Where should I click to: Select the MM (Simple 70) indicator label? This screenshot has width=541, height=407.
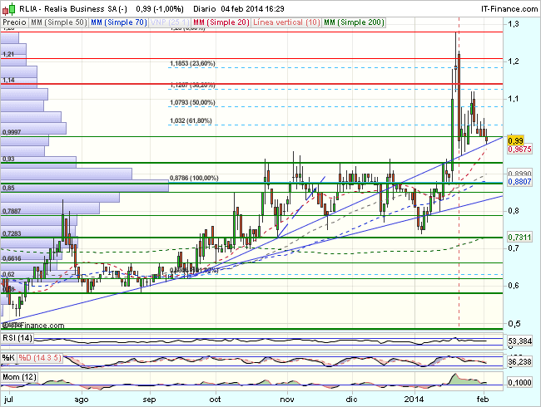point(119,22)
